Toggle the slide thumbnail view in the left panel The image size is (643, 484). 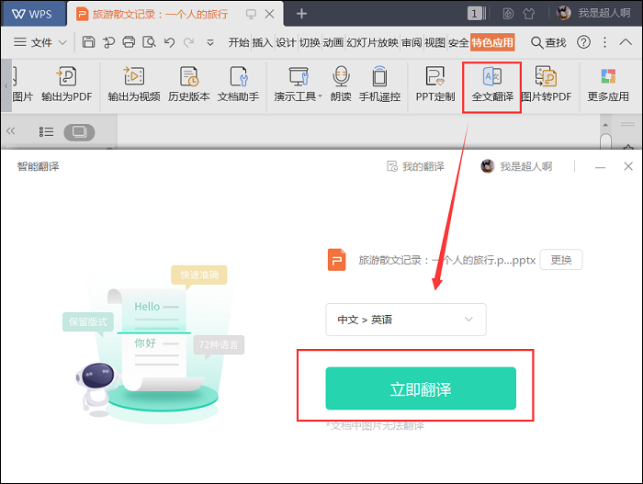(78, 132)
